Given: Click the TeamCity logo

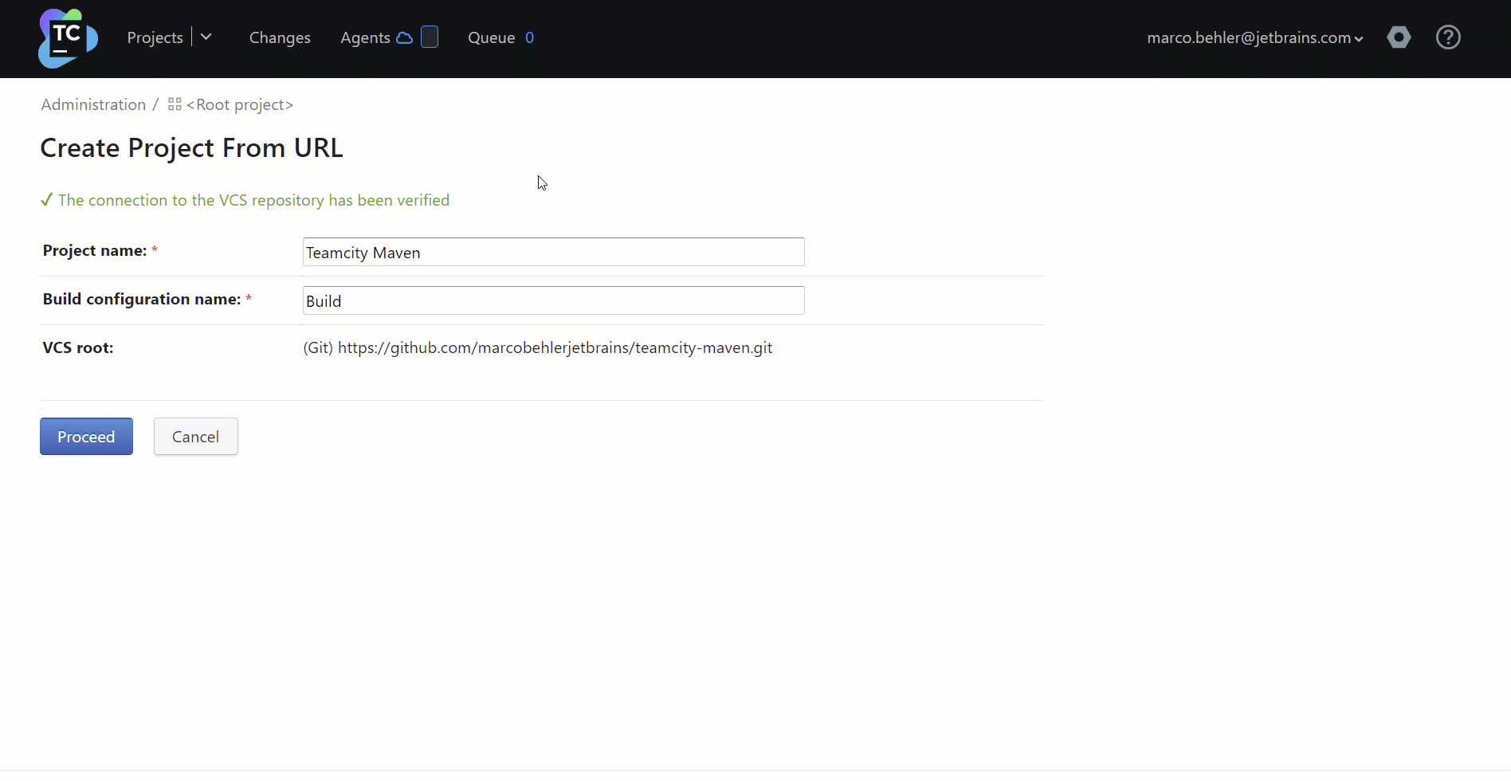Looking at the screenshot, I should [x=68, y=38].
